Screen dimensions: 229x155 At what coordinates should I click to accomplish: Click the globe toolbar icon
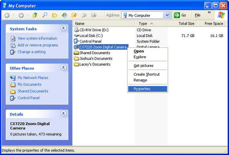point(64,15)
